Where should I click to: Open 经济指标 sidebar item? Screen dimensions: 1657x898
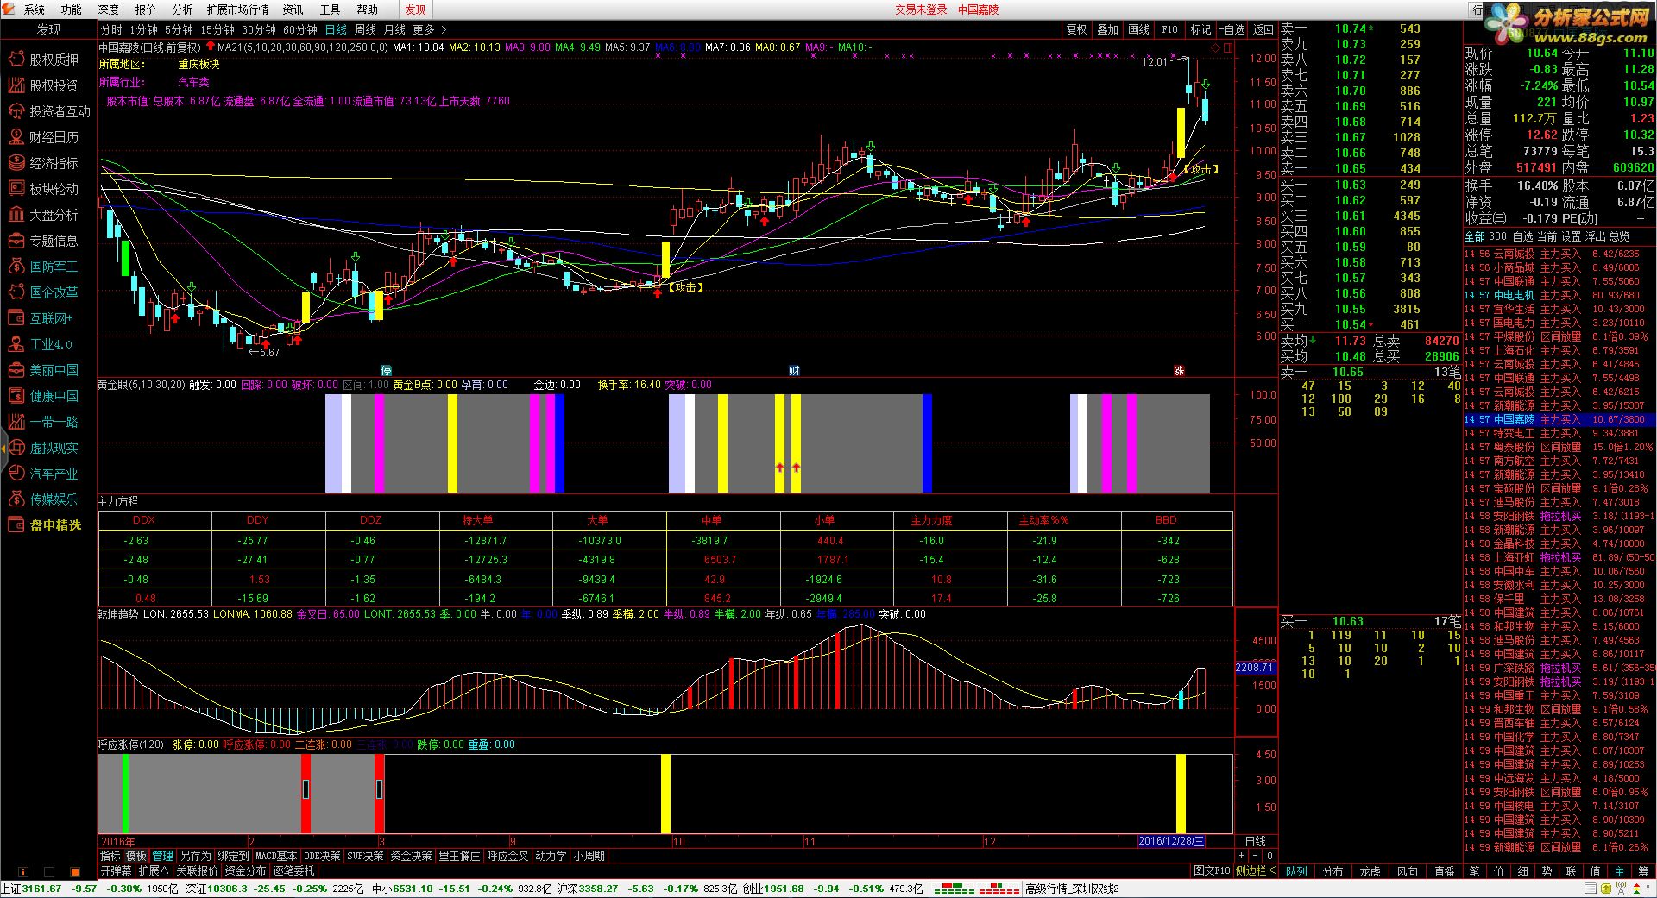(44, 163)
